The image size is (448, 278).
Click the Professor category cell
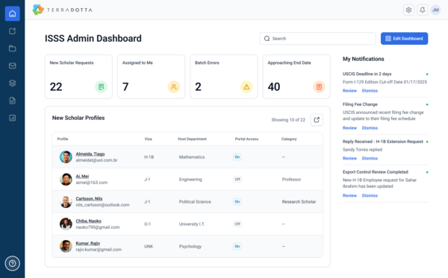tap(291, 180)
